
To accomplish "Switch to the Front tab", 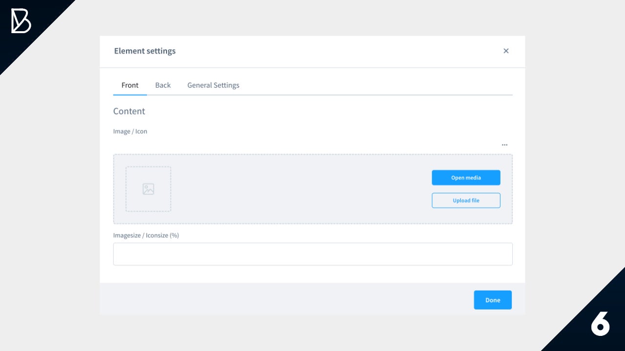I will tap(130, 85).
